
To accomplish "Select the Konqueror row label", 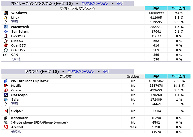I will (19, 118).
